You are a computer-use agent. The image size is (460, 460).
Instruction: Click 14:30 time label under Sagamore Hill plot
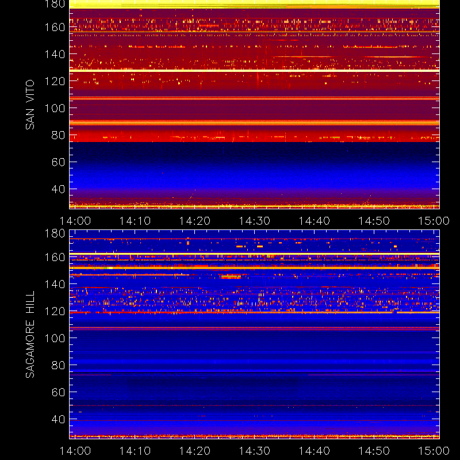pos(255,451)
